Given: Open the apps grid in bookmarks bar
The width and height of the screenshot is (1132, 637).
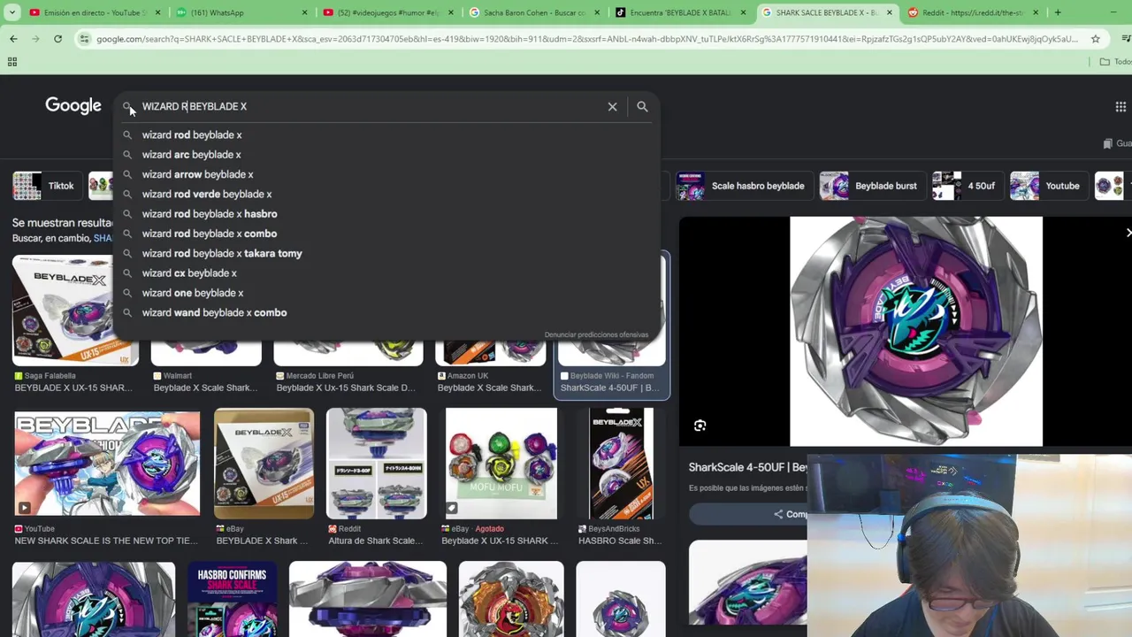Looking at the screenshot, I should point(12,62).
